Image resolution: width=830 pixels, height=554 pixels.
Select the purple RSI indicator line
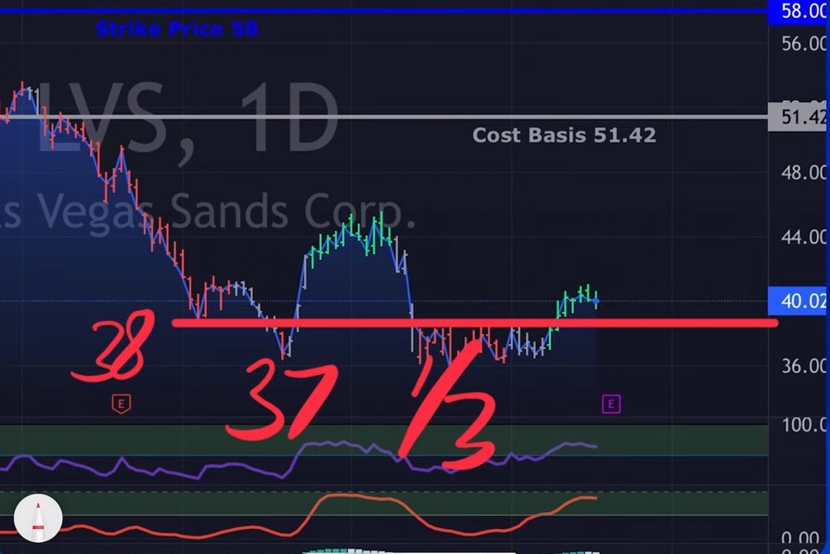coord(298,457)
